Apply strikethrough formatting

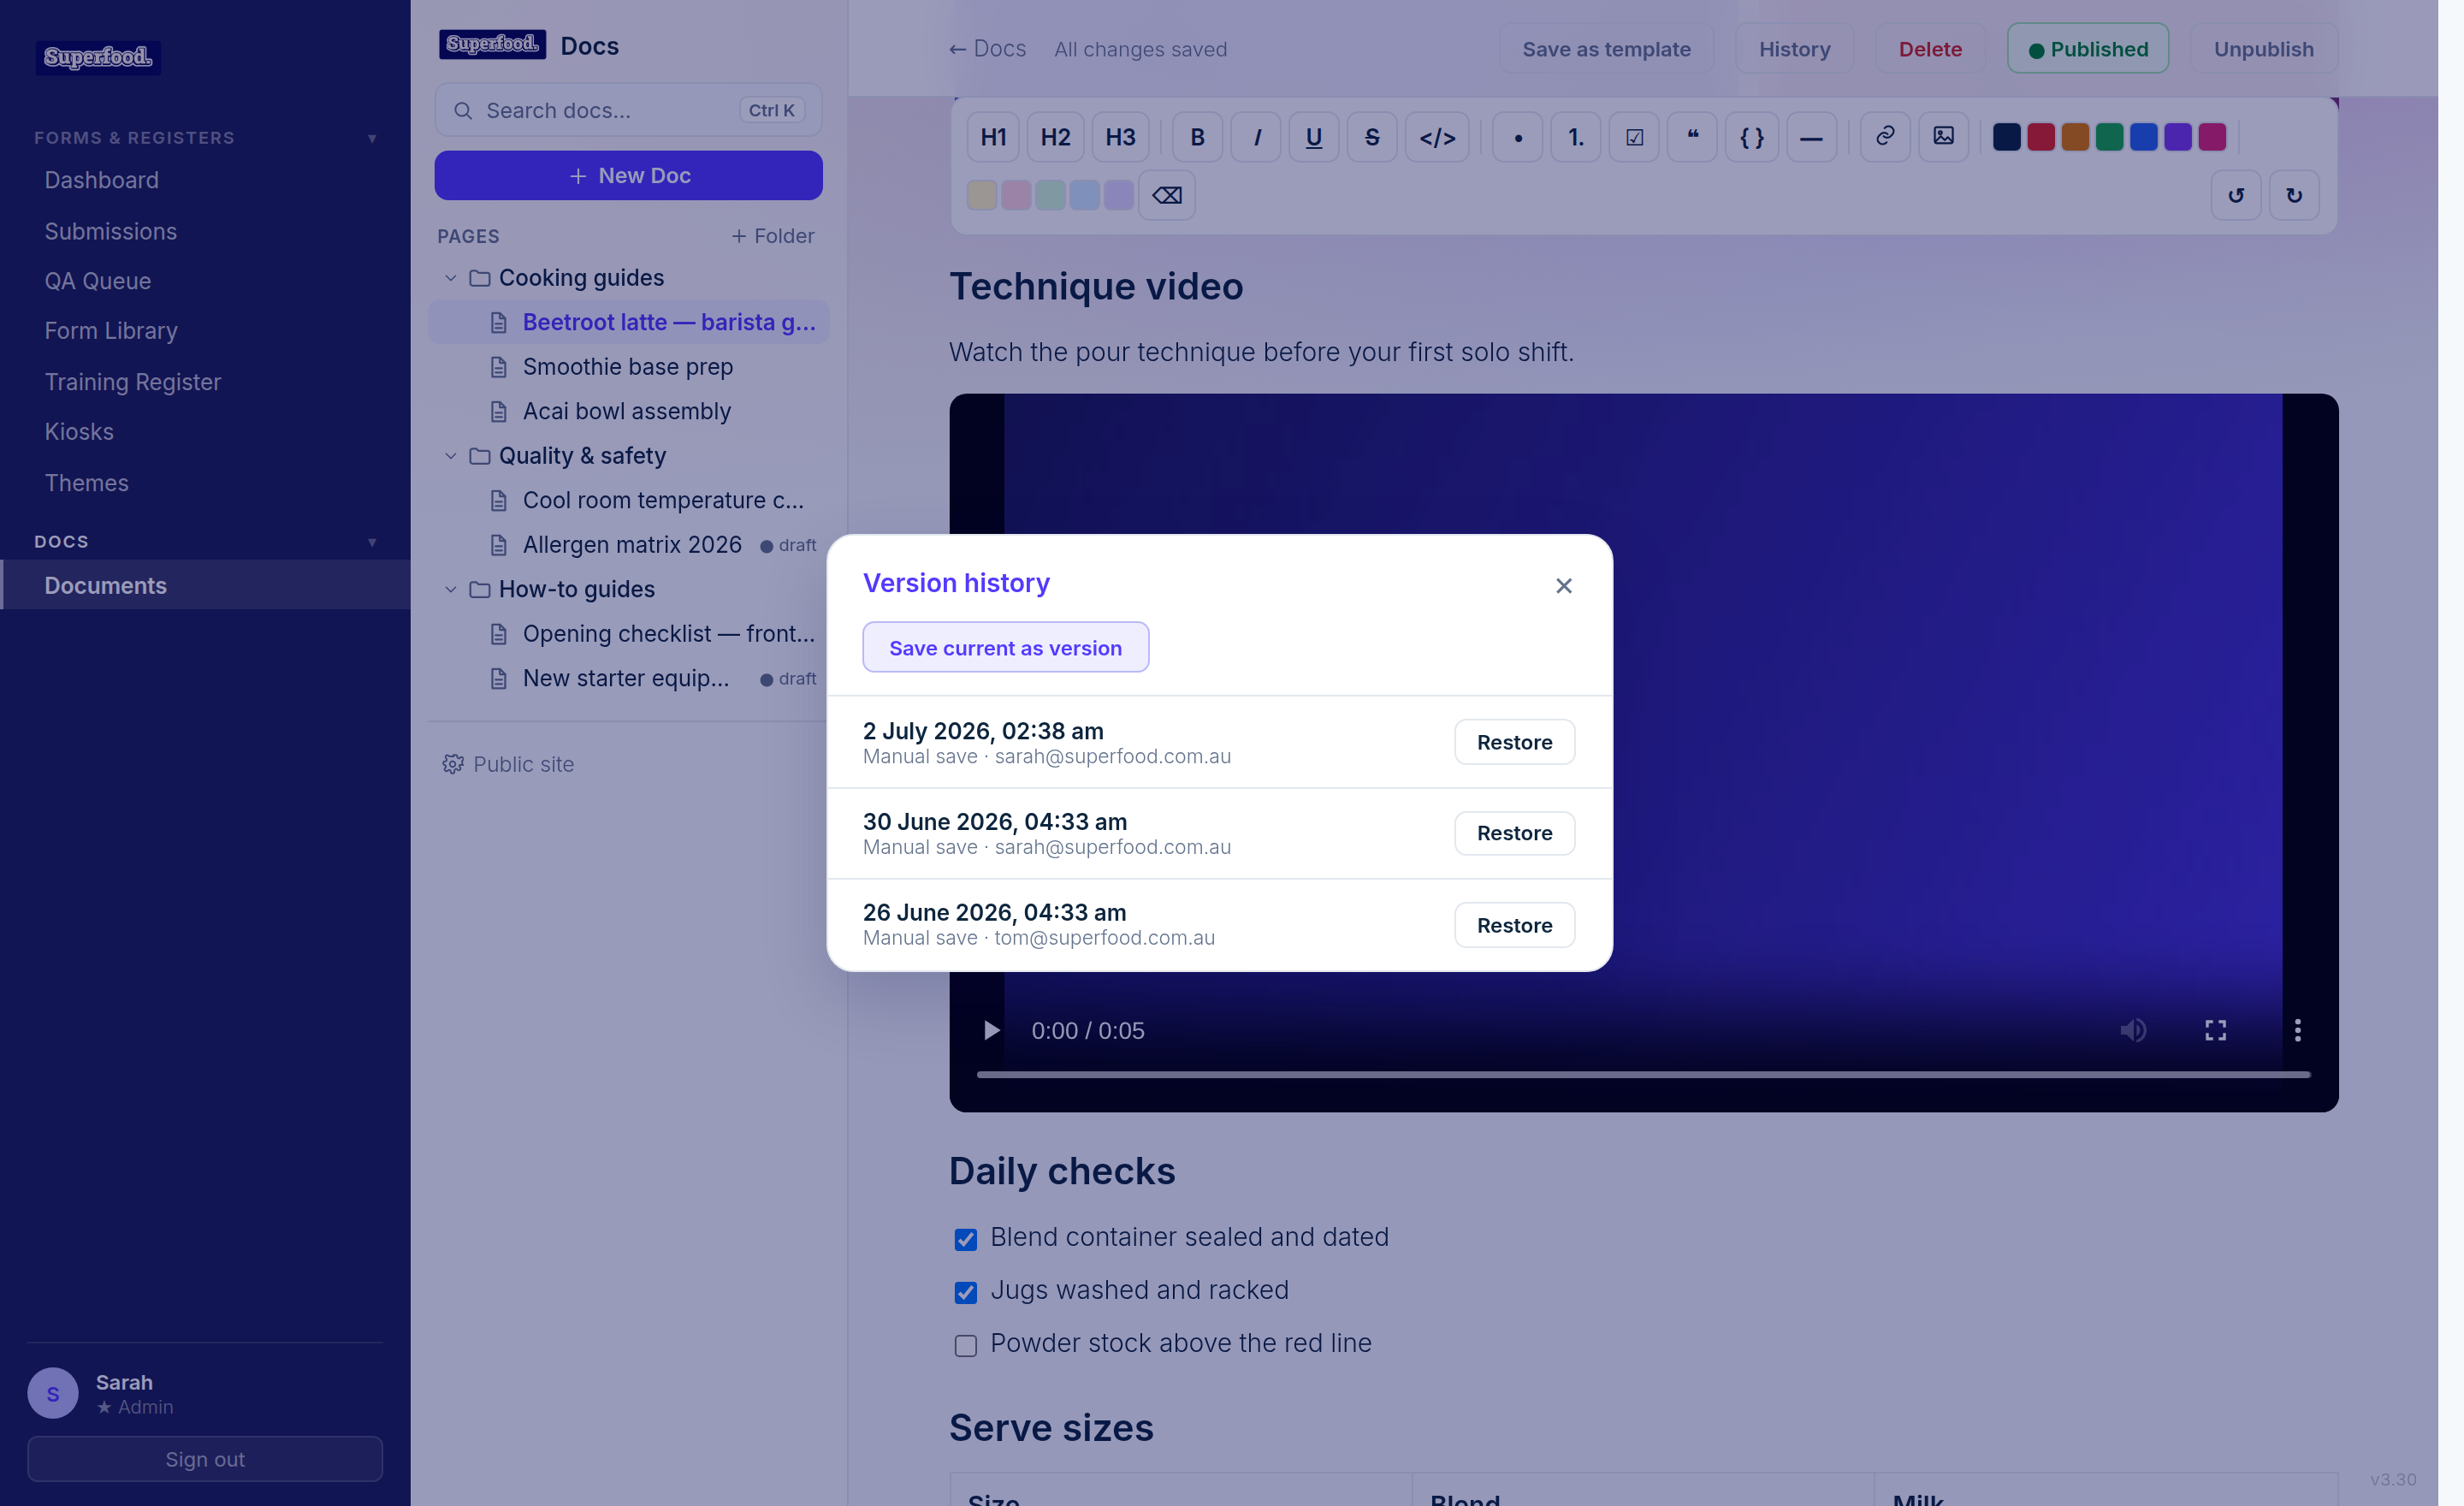pyautogui.click(x=1372, y=137)
